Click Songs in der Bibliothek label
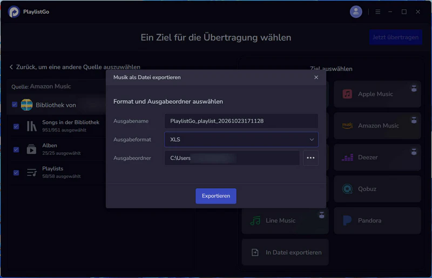The image size is (432, 278). (71, 122)
